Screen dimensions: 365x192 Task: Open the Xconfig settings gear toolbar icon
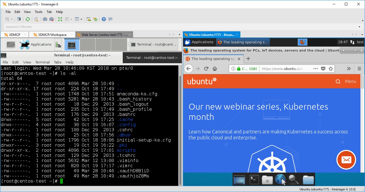click(x=95, y=19)
